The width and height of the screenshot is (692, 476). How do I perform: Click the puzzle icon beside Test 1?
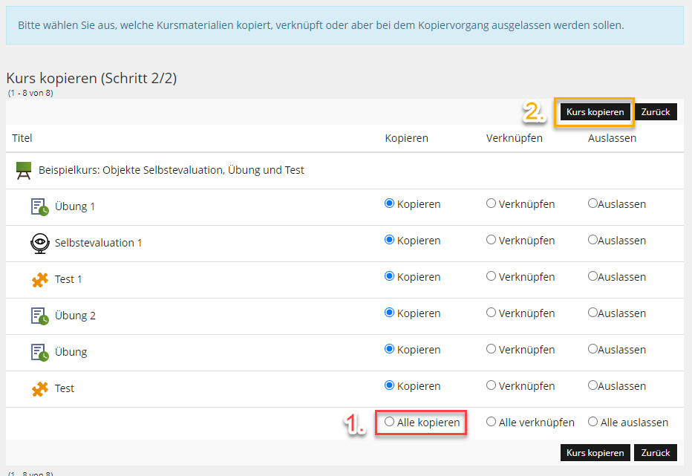tap(39, 279)
